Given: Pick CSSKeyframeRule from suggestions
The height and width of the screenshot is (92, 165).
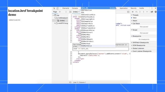Looking at the screenshot, I should coord(98,26).
